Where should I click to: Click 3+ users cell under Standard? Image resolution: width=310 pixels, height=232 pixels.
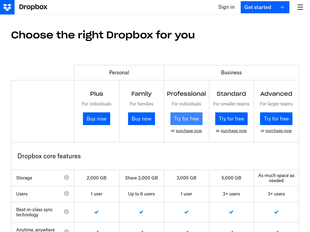pyautogui.click(x=231, y=194)
